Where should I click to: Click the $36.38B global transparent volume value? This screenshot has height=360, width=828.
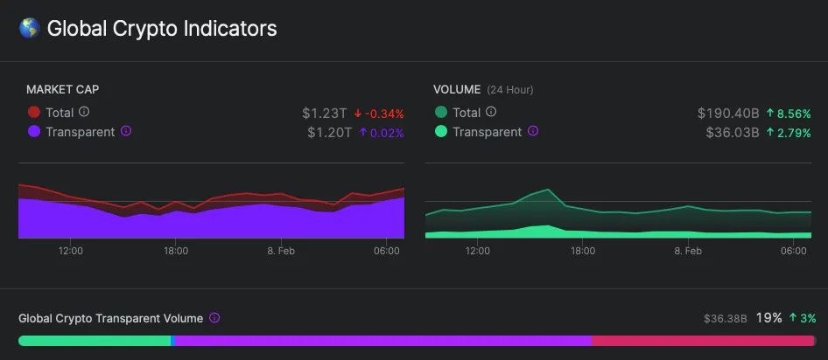tap(725, 318)
